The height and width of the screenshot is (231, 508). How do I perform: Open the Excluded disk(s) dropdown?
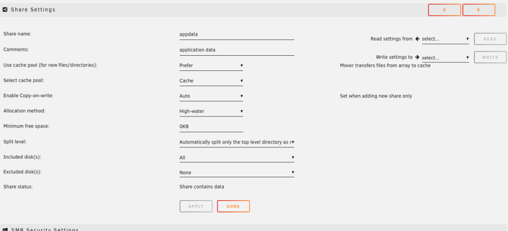237,173
